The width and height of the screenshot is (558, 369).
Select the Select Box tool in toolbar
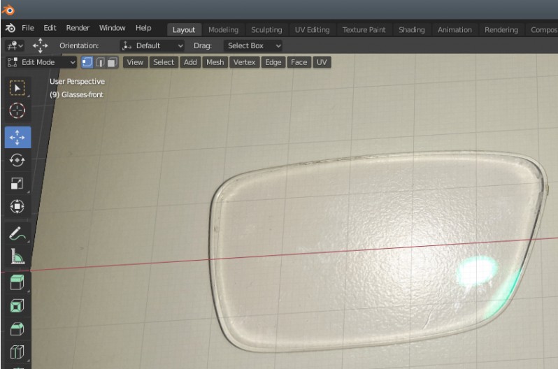point(17,87)
